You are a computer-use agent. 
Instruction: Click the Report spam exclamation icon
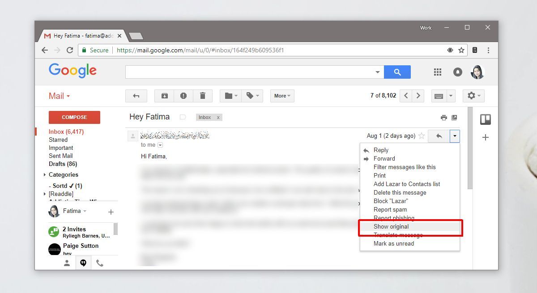tap(183, 96)
